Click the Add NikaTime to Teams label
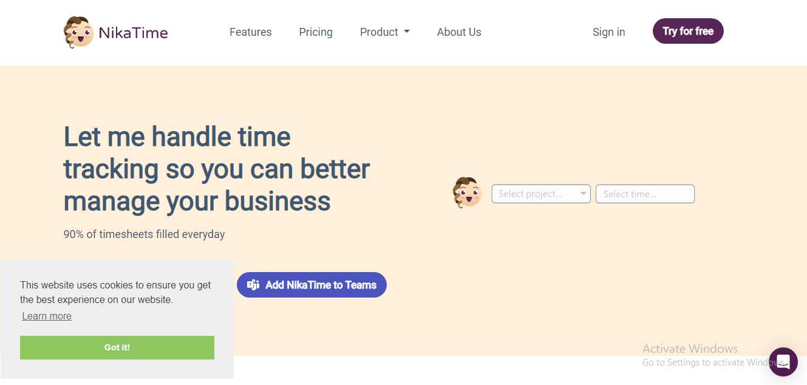The height and width of the screenshot is (385, 807). coord(321,285)
